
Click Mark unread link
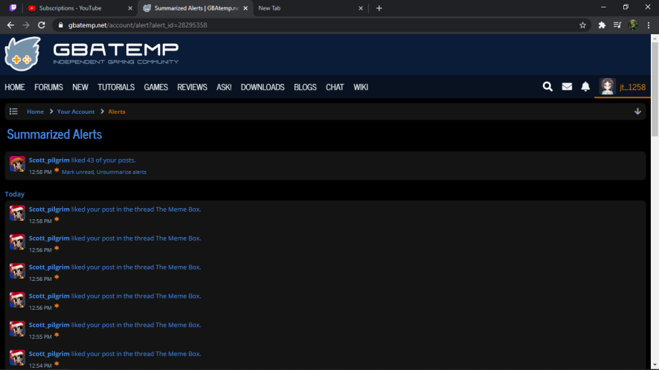click(78, 172)
